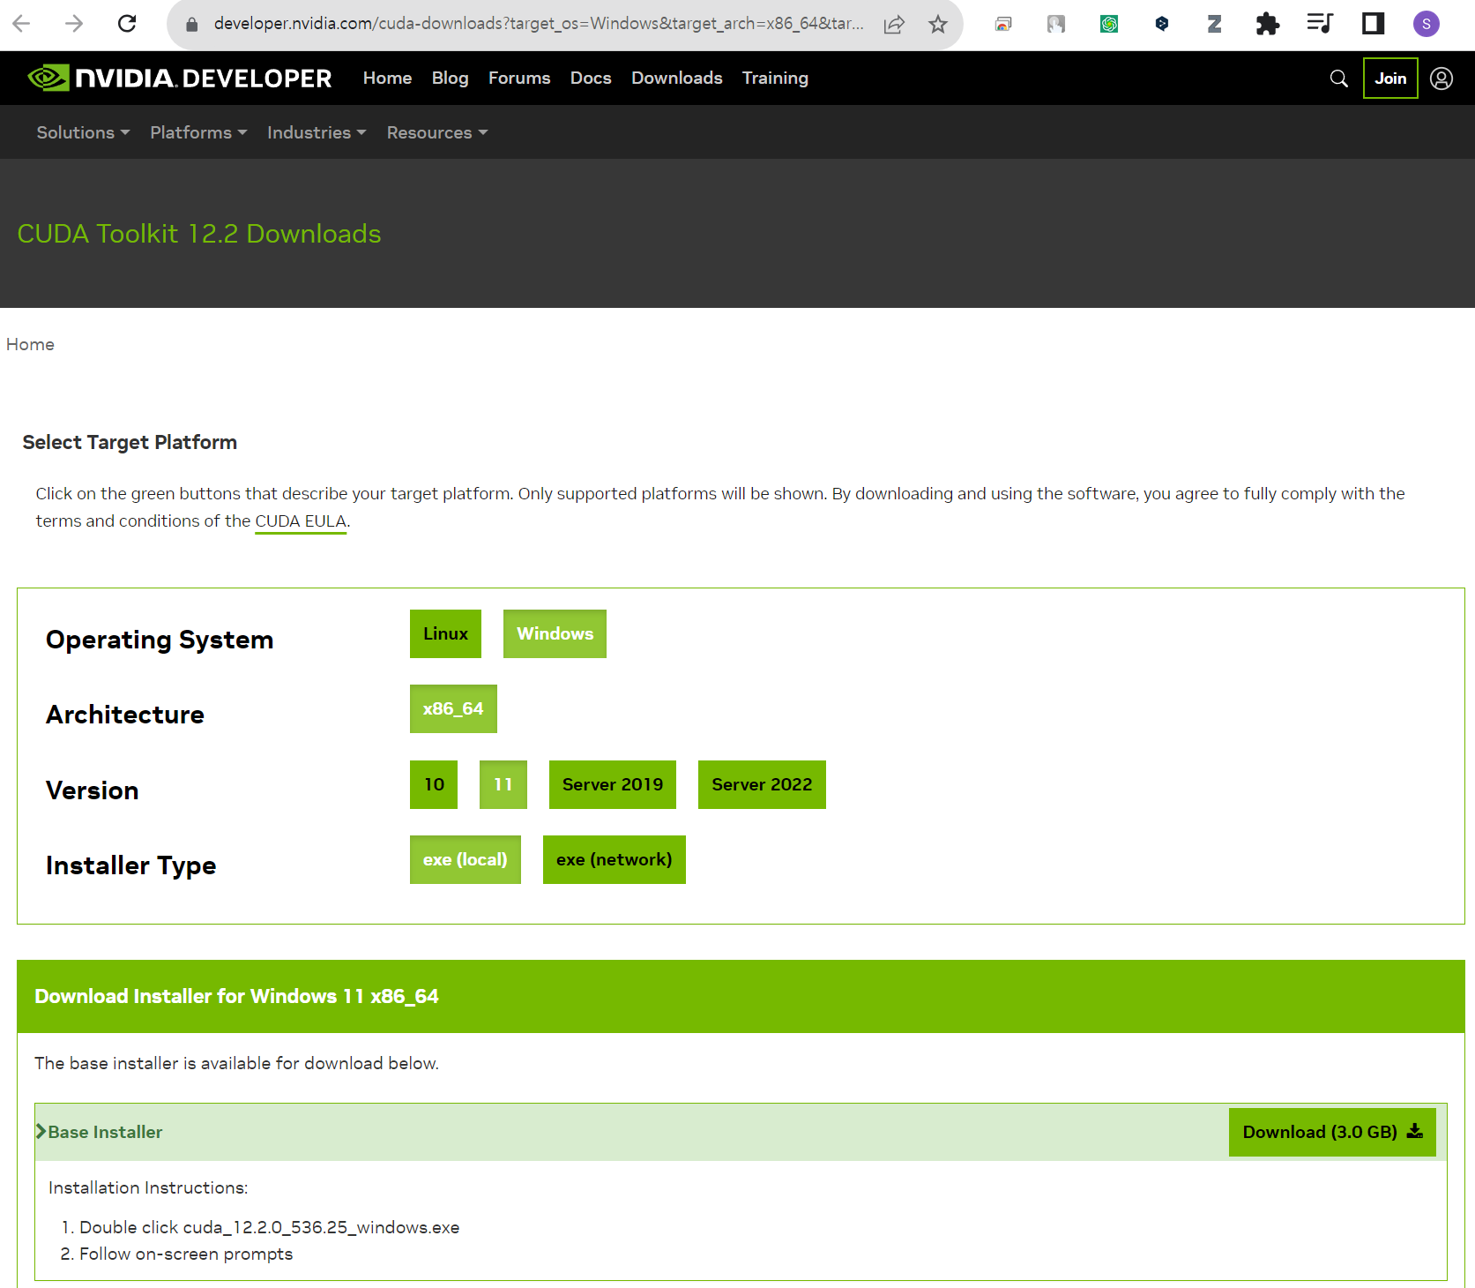Expand the Industries dropdown
Screen dimensions: 1475x1288
pyautogui.click(x=317, y=132)
